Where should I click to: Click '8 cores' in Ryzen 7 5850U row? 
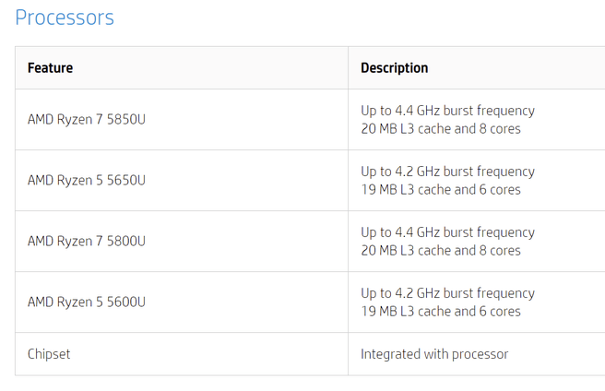500,129
